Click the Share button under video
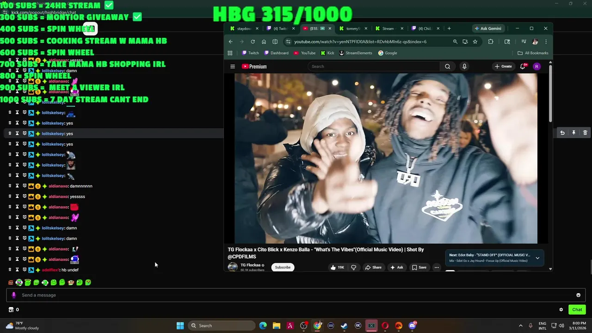Viewport: 592px width, 333px height. coord(373,267)
